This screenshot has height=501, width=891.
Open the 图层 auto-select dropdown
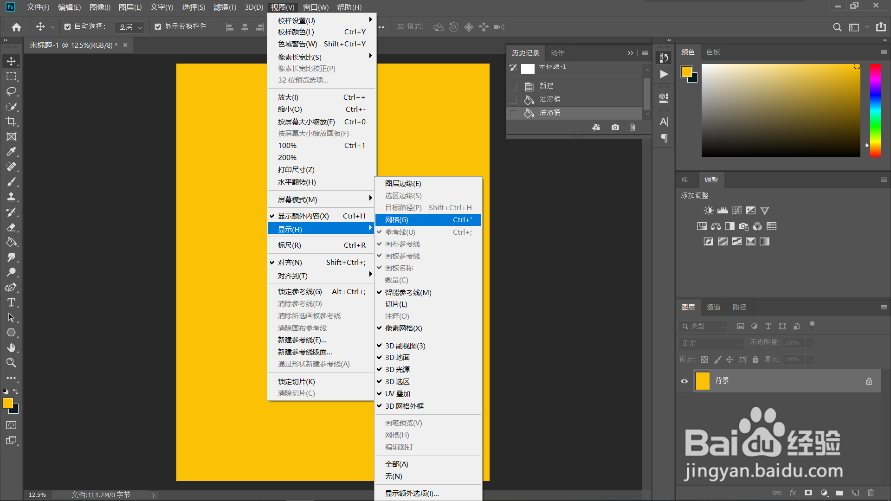(x=129, y=27)
